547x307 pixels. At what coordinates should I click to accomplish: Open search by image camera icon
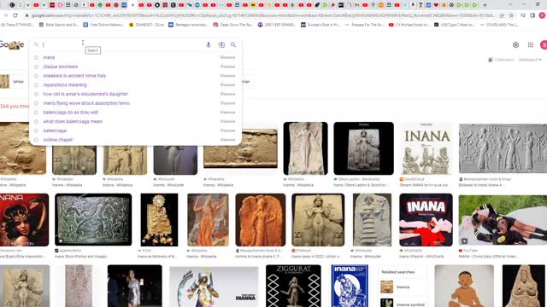click(221, 45)
